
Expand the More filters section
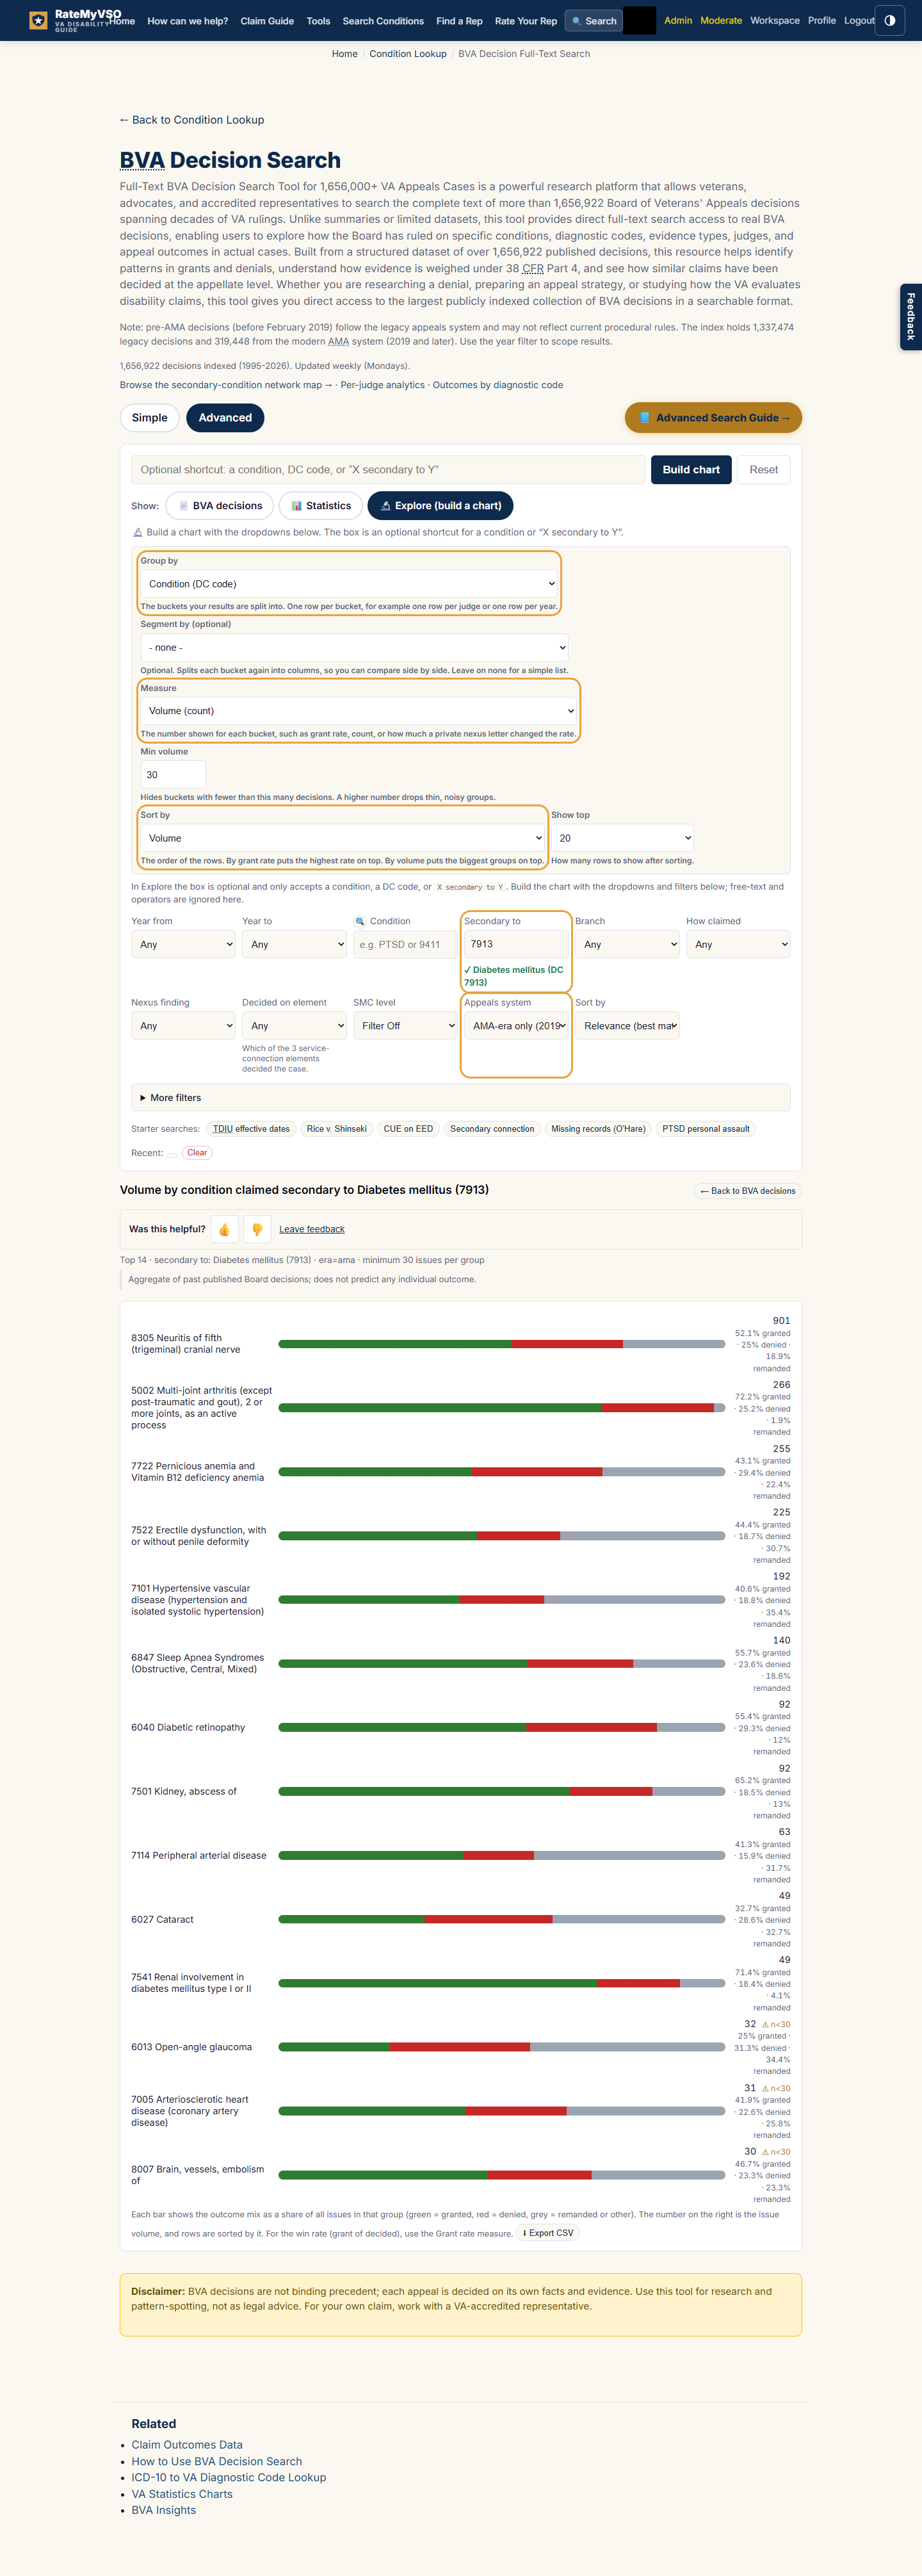click(460, 1098)
